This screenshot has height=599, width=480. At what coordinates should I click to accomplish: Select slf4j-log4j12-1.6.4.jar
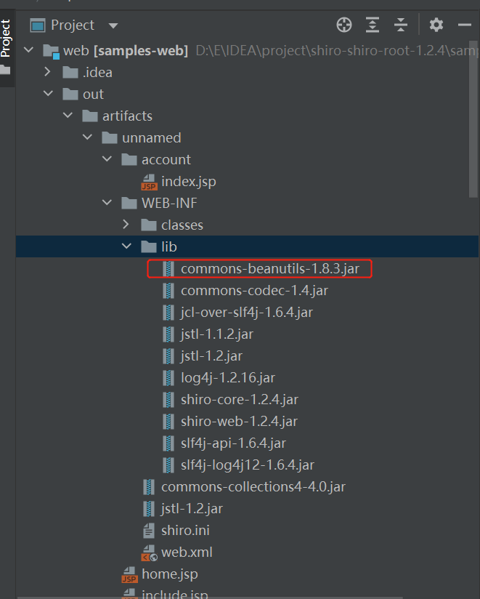click(248, 465)
